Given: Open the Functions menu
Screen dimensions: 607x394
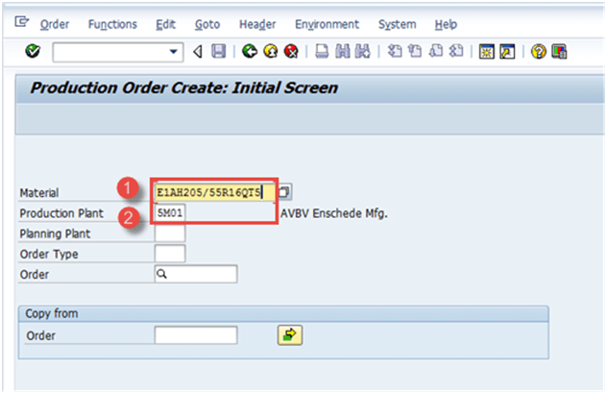Looking at the screenshot, I should tap(111, 24).
